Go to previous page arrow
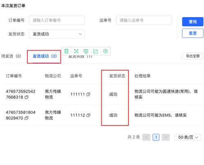 tap(146, 137)
